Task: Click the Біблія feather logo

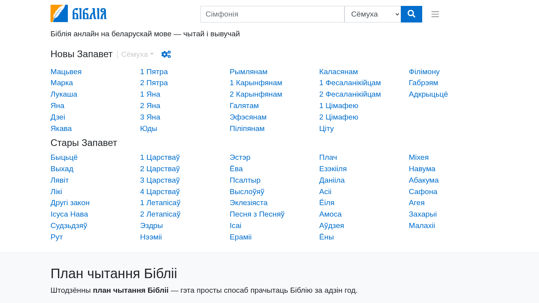Action: (79, 13)
